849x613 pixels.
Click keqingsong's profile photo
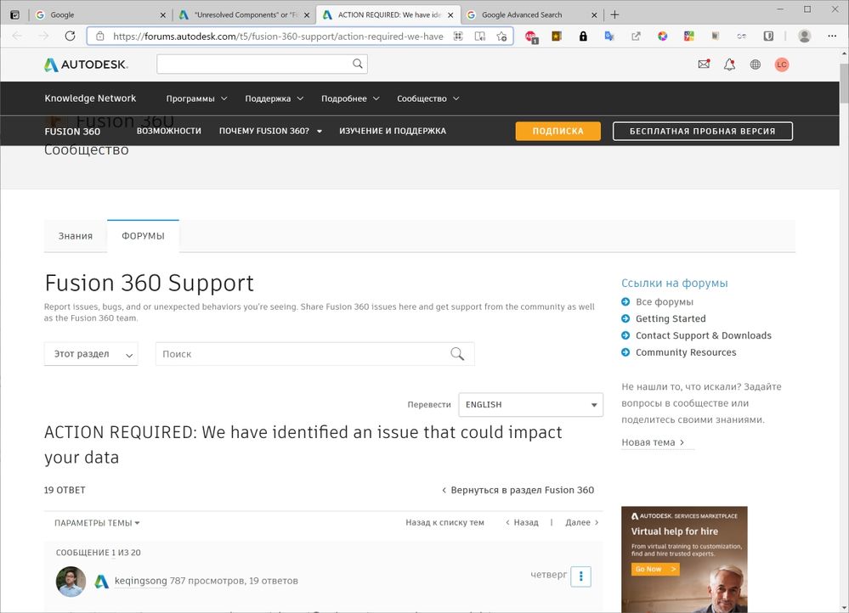[71, 582]
